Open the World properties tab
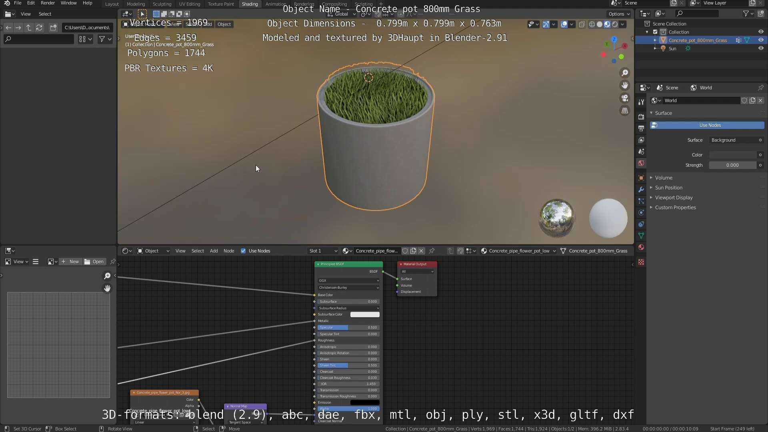 (x=641, y=163)
